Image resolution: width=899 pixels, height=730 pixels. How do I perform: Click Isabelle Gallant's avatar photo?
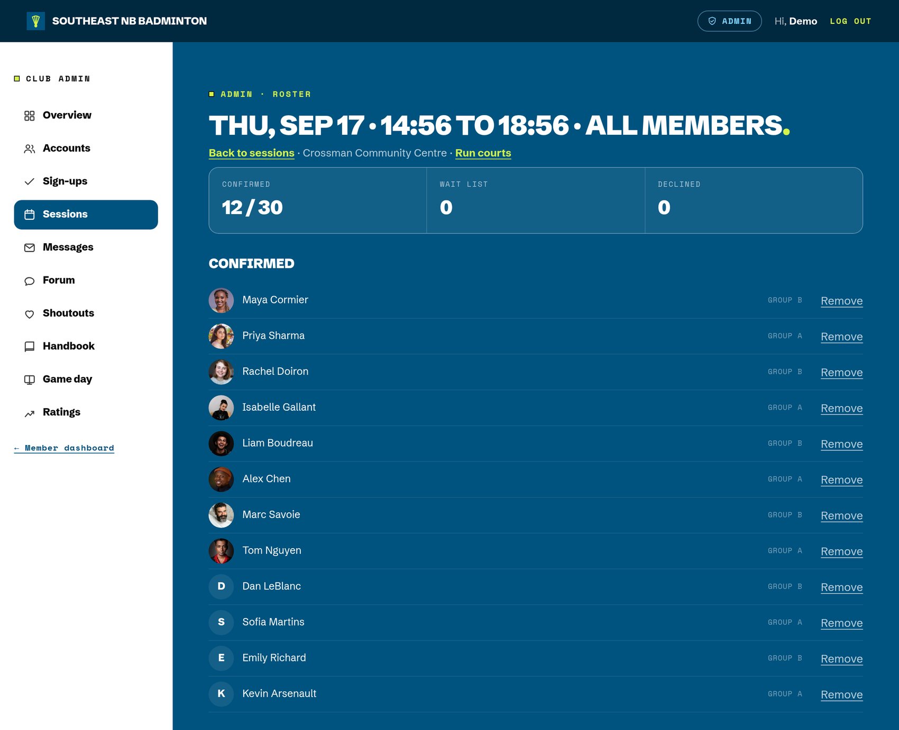(x=221, y=408)
